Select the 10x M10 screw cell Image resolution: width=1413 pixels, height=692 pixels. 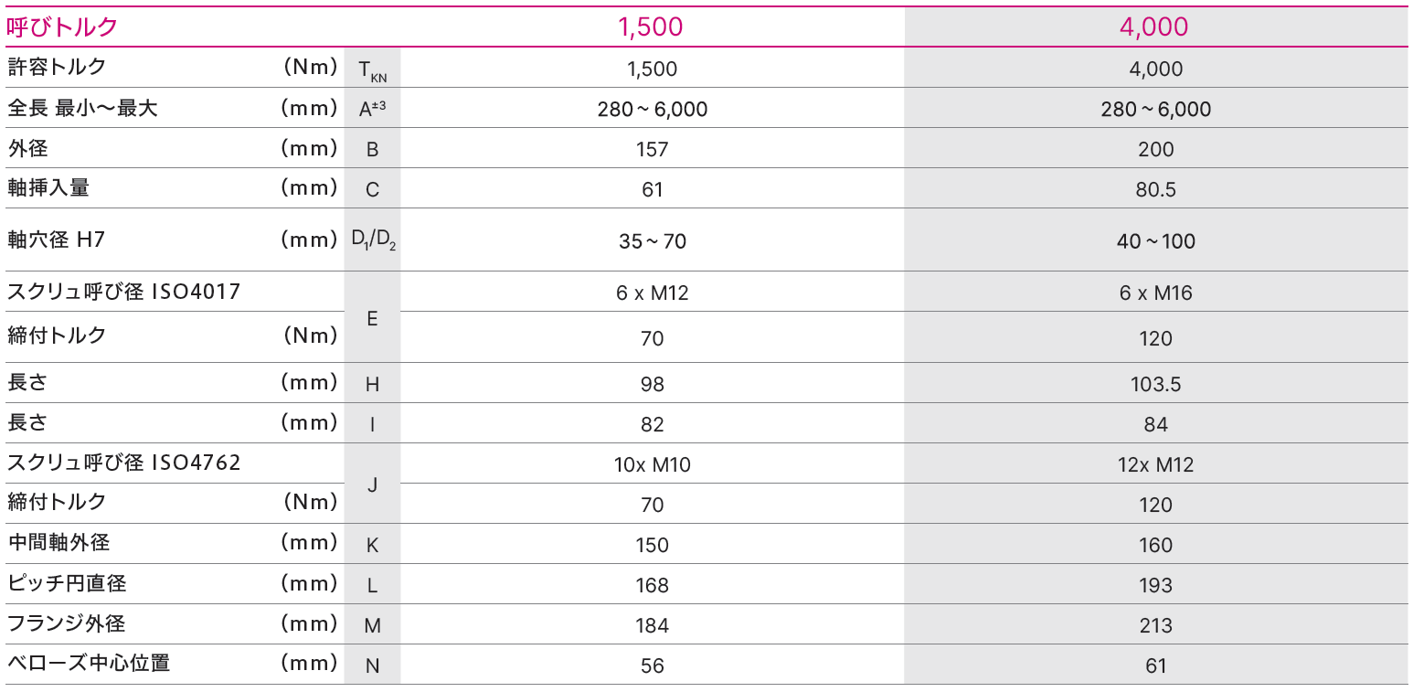click(652, 465)
